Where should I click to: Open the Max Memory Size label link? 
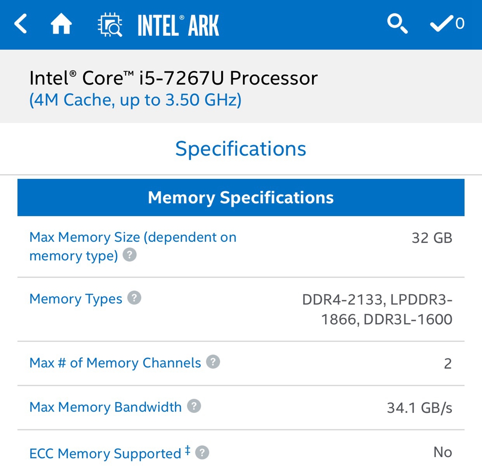[132, 237]
